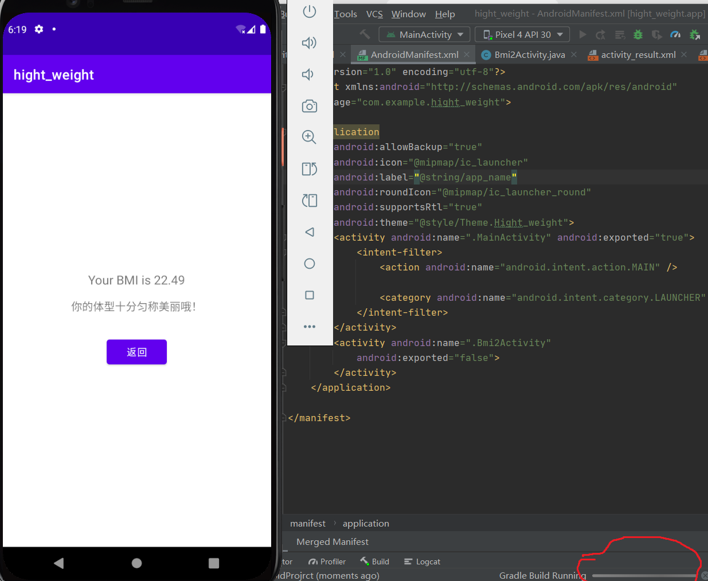Close the activity_result.xml tab

coord(683,54)
